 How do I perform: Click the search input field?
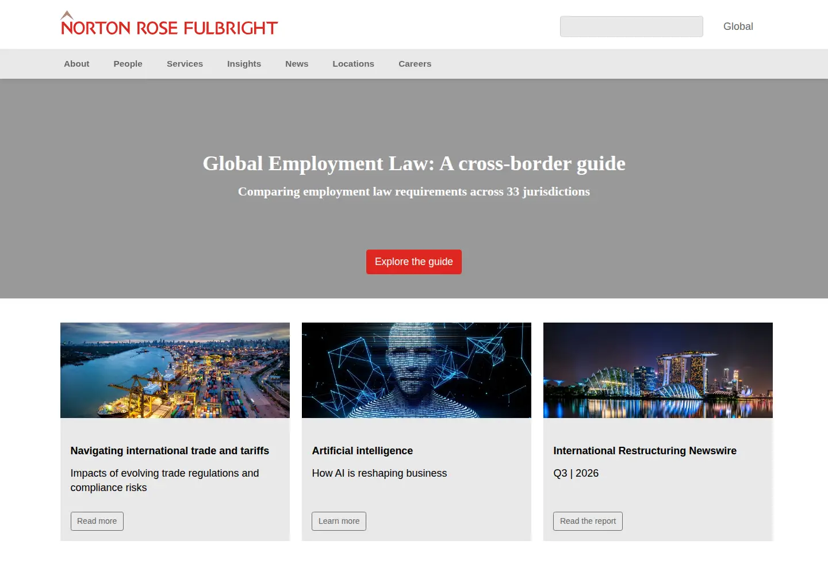[x=631, y=26]
